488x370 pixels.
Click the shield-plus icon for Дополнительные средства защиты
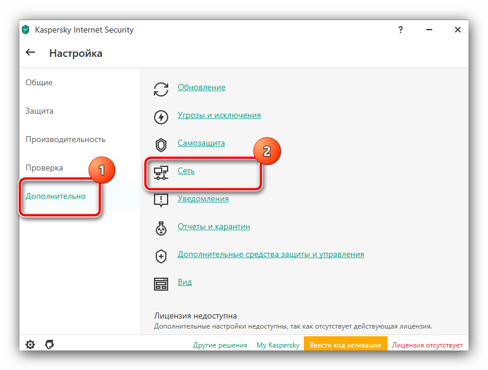pyautogui.click(x=161, y=256)
